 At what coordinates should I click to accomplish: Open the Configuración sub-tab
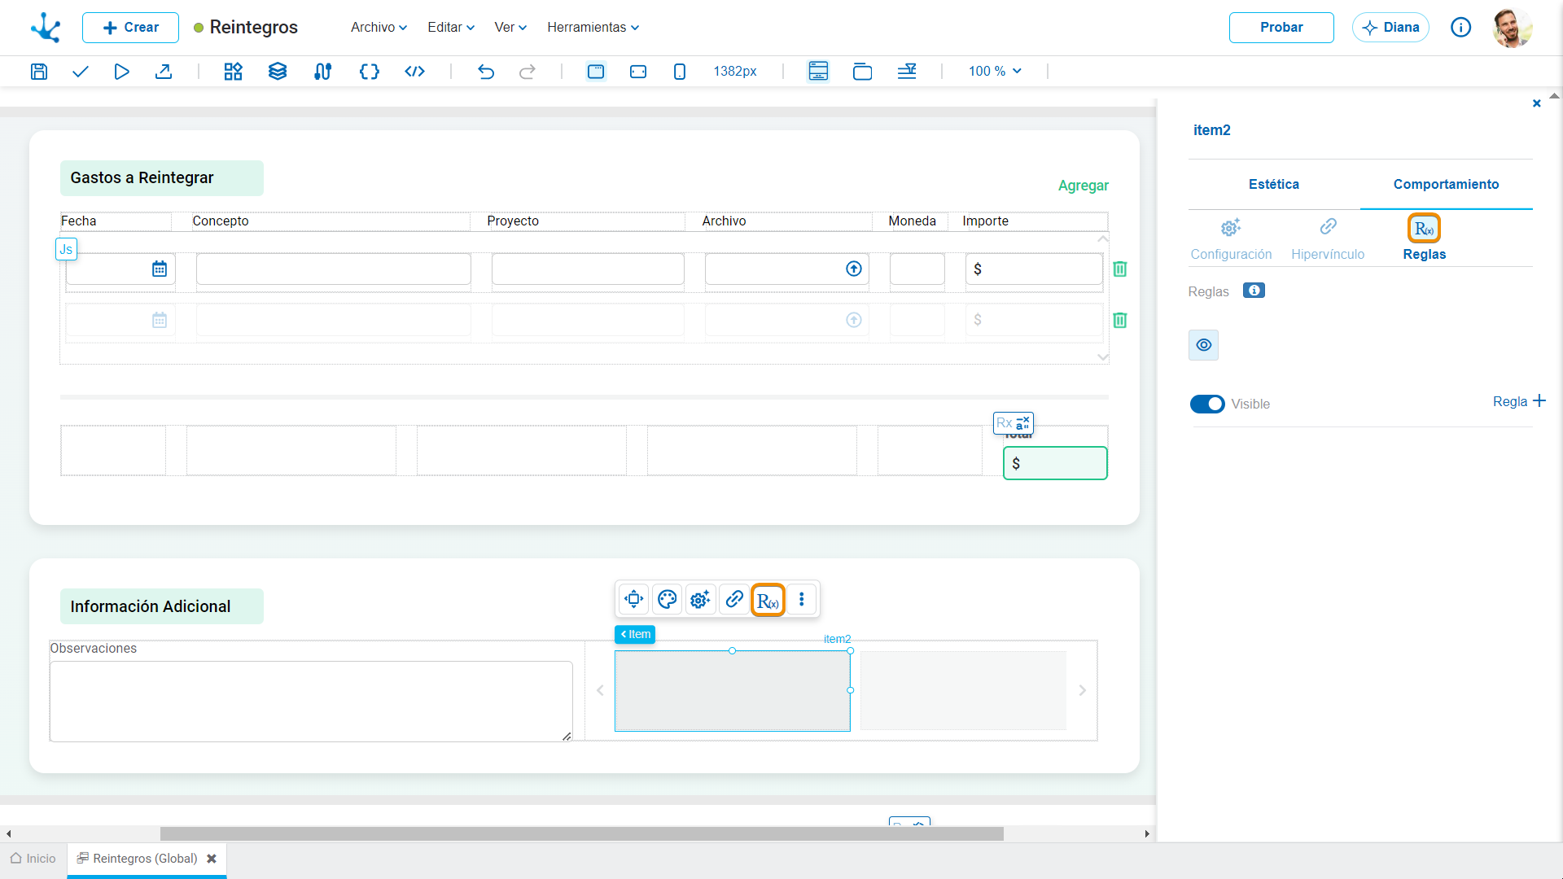pos(1231,238)
